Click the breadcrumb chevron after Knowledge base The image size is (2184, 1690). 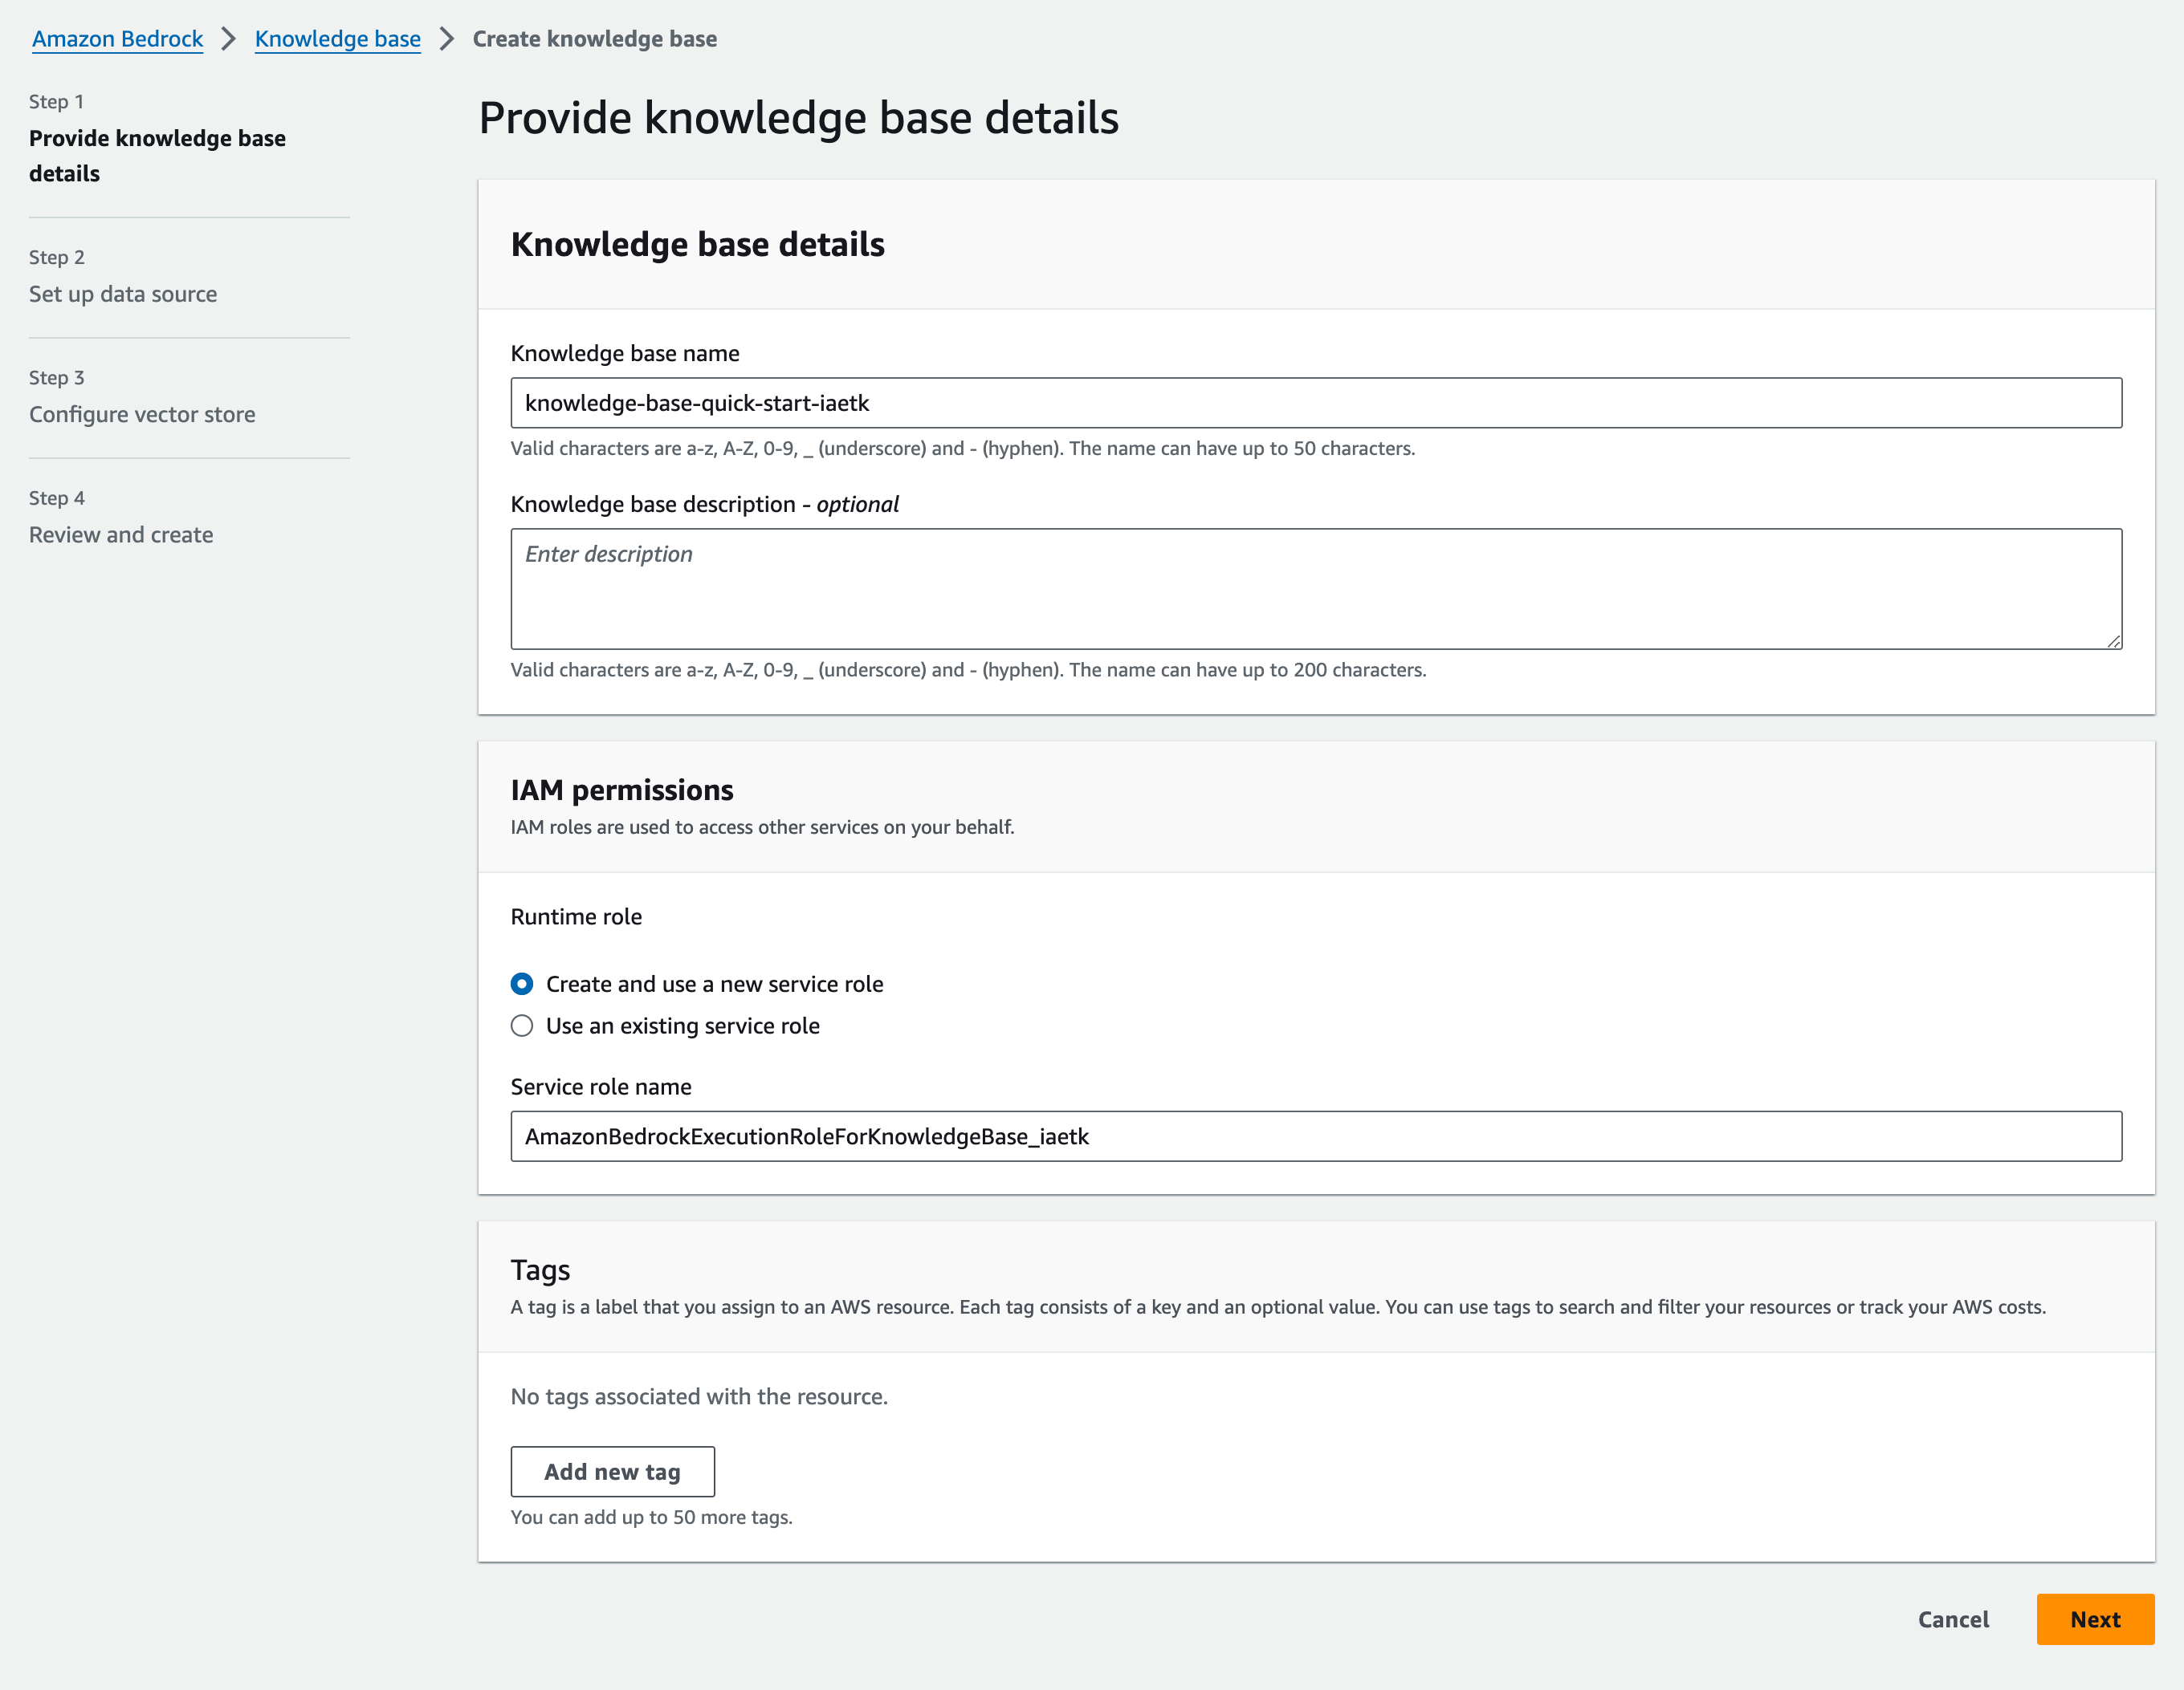[447, 39]
